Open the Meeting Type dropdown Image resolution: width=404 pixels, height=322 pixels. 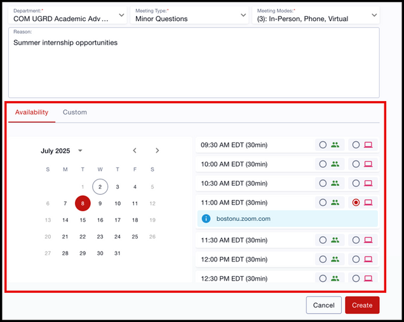(189, 15)
